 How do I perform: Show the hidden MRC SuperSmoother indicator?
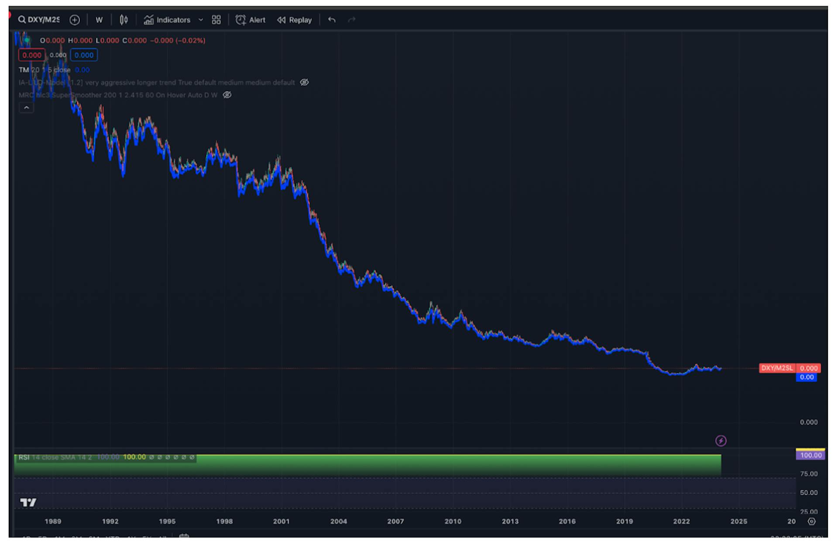[x=227, y=95]
